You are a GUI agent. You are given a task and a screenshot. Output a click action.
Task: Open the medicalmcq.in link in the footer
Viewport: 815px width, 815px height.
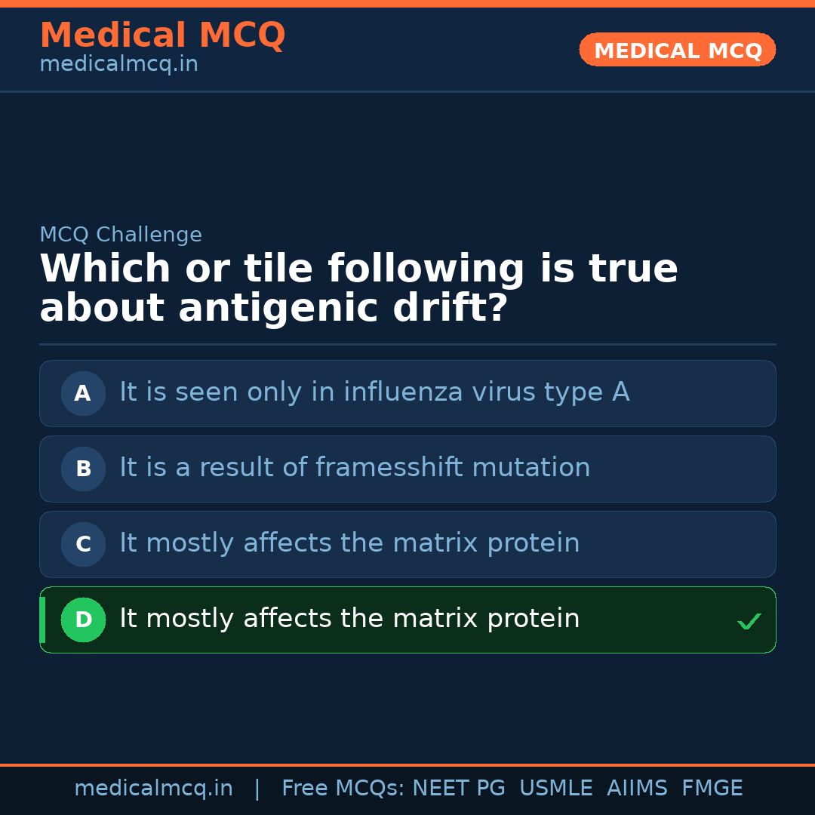153,789
